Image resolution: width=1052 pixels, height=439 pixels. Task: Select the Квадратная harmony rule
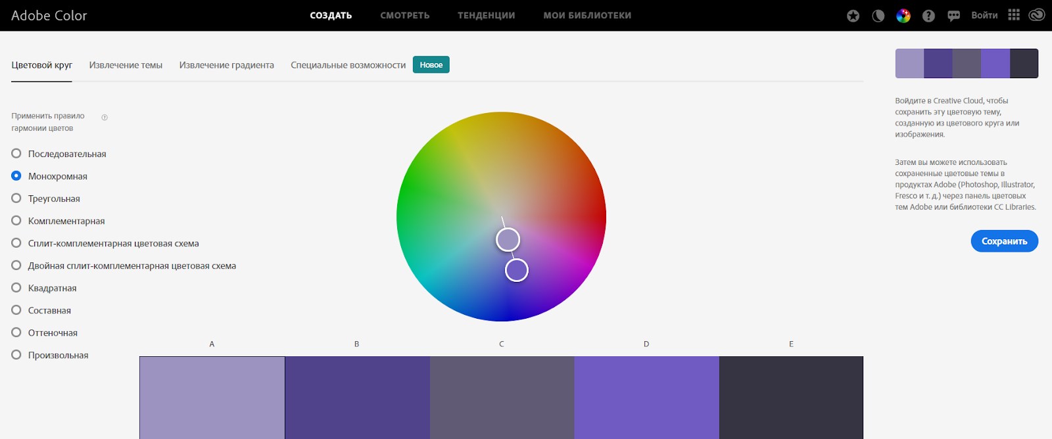pos(44,288)
